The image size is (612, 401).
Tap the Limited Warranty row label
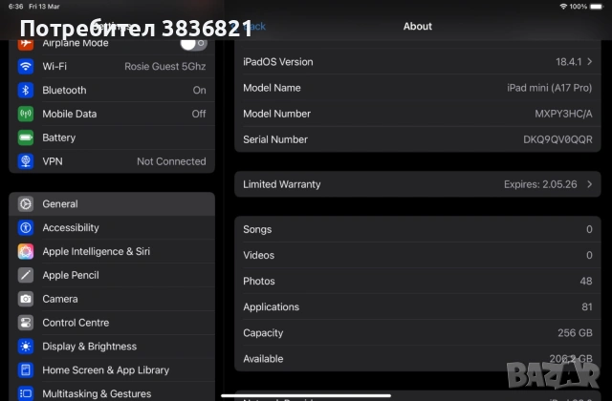click(x=282, y=184)
